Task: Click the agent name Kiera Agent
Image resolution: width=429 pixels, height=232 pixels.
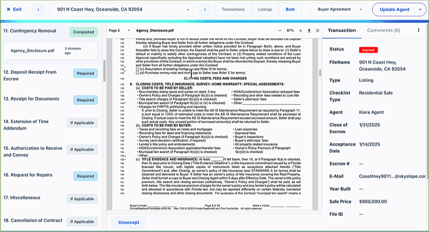Action: pyautogui.click(x=371, y=113)
